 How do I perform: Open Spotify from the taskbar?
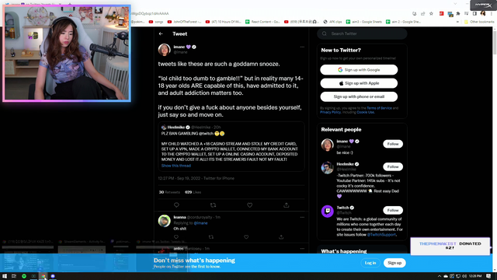click(24, 276)
